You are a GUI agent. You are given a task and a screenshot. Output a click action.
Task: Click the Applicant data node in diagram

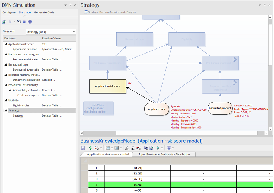pyautogui.click(x=157, y=109)
